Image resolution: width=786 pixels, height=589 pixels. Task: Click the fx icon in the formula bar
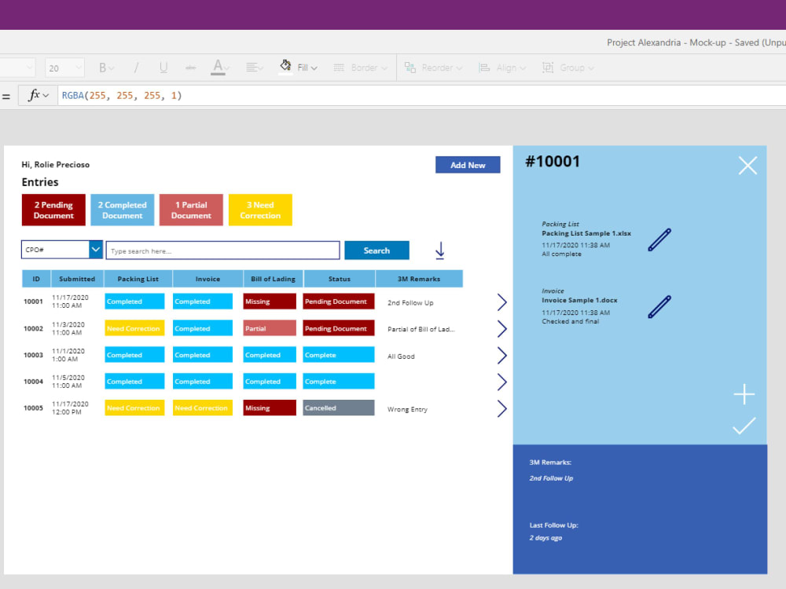click(35, 94)
